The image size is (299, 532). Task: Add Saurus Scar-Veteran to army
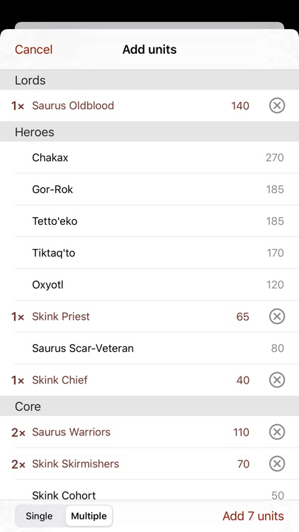[x=149, y=348]
